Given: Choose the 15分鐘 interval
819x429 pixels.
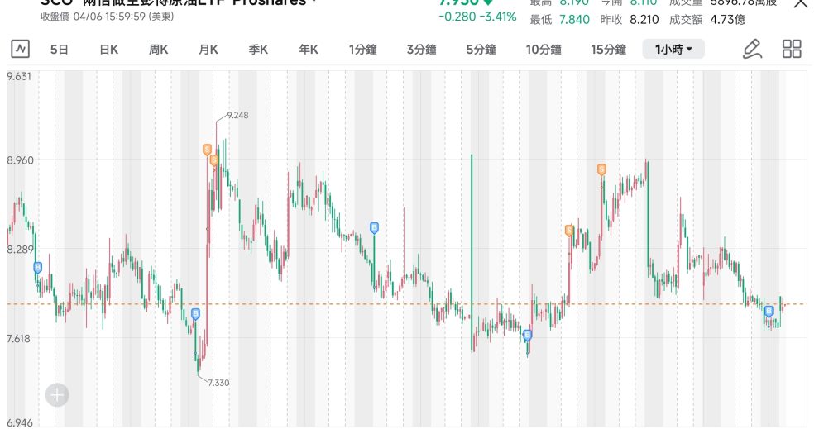Looking at the screenshot, I should click(x=608, y=50).
